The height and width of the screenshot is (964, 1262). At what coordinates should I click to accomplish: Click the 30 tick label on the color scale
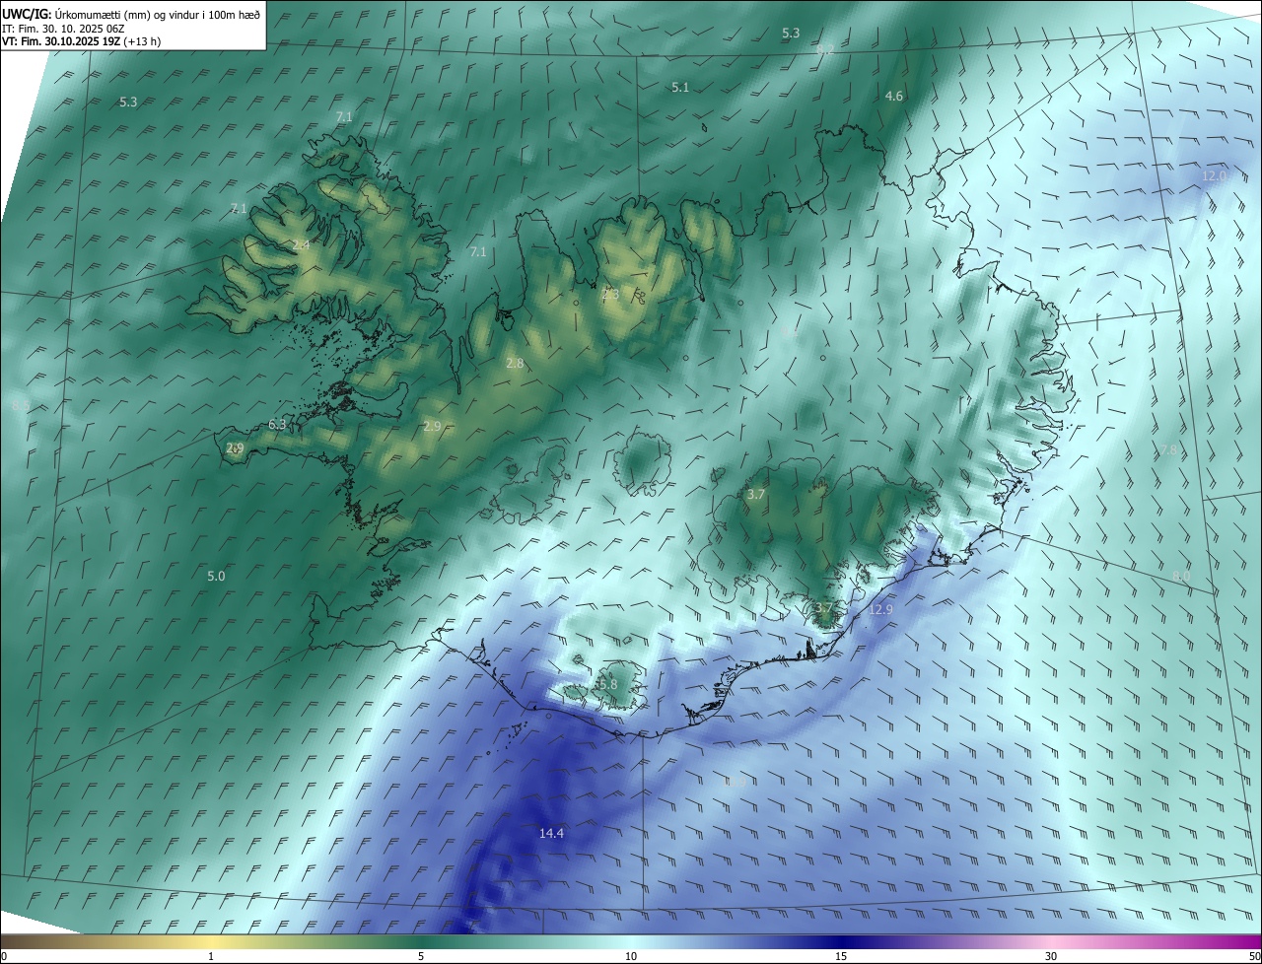[x=1051, y=956]
